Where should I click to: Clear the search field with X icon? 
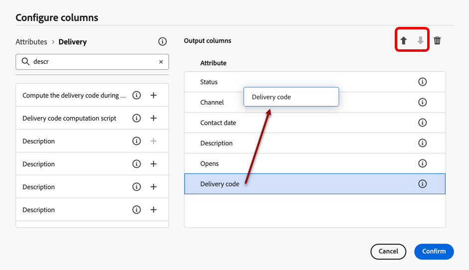click(161, 62)
